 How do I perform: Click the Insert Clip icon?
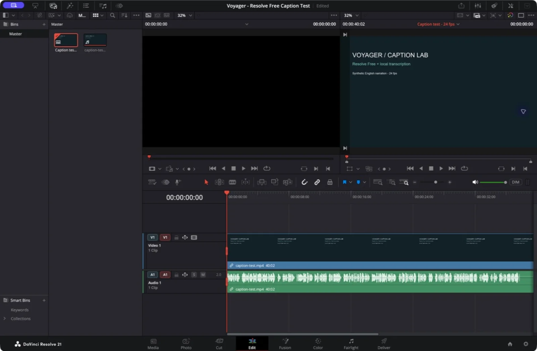tap(261, 182)
